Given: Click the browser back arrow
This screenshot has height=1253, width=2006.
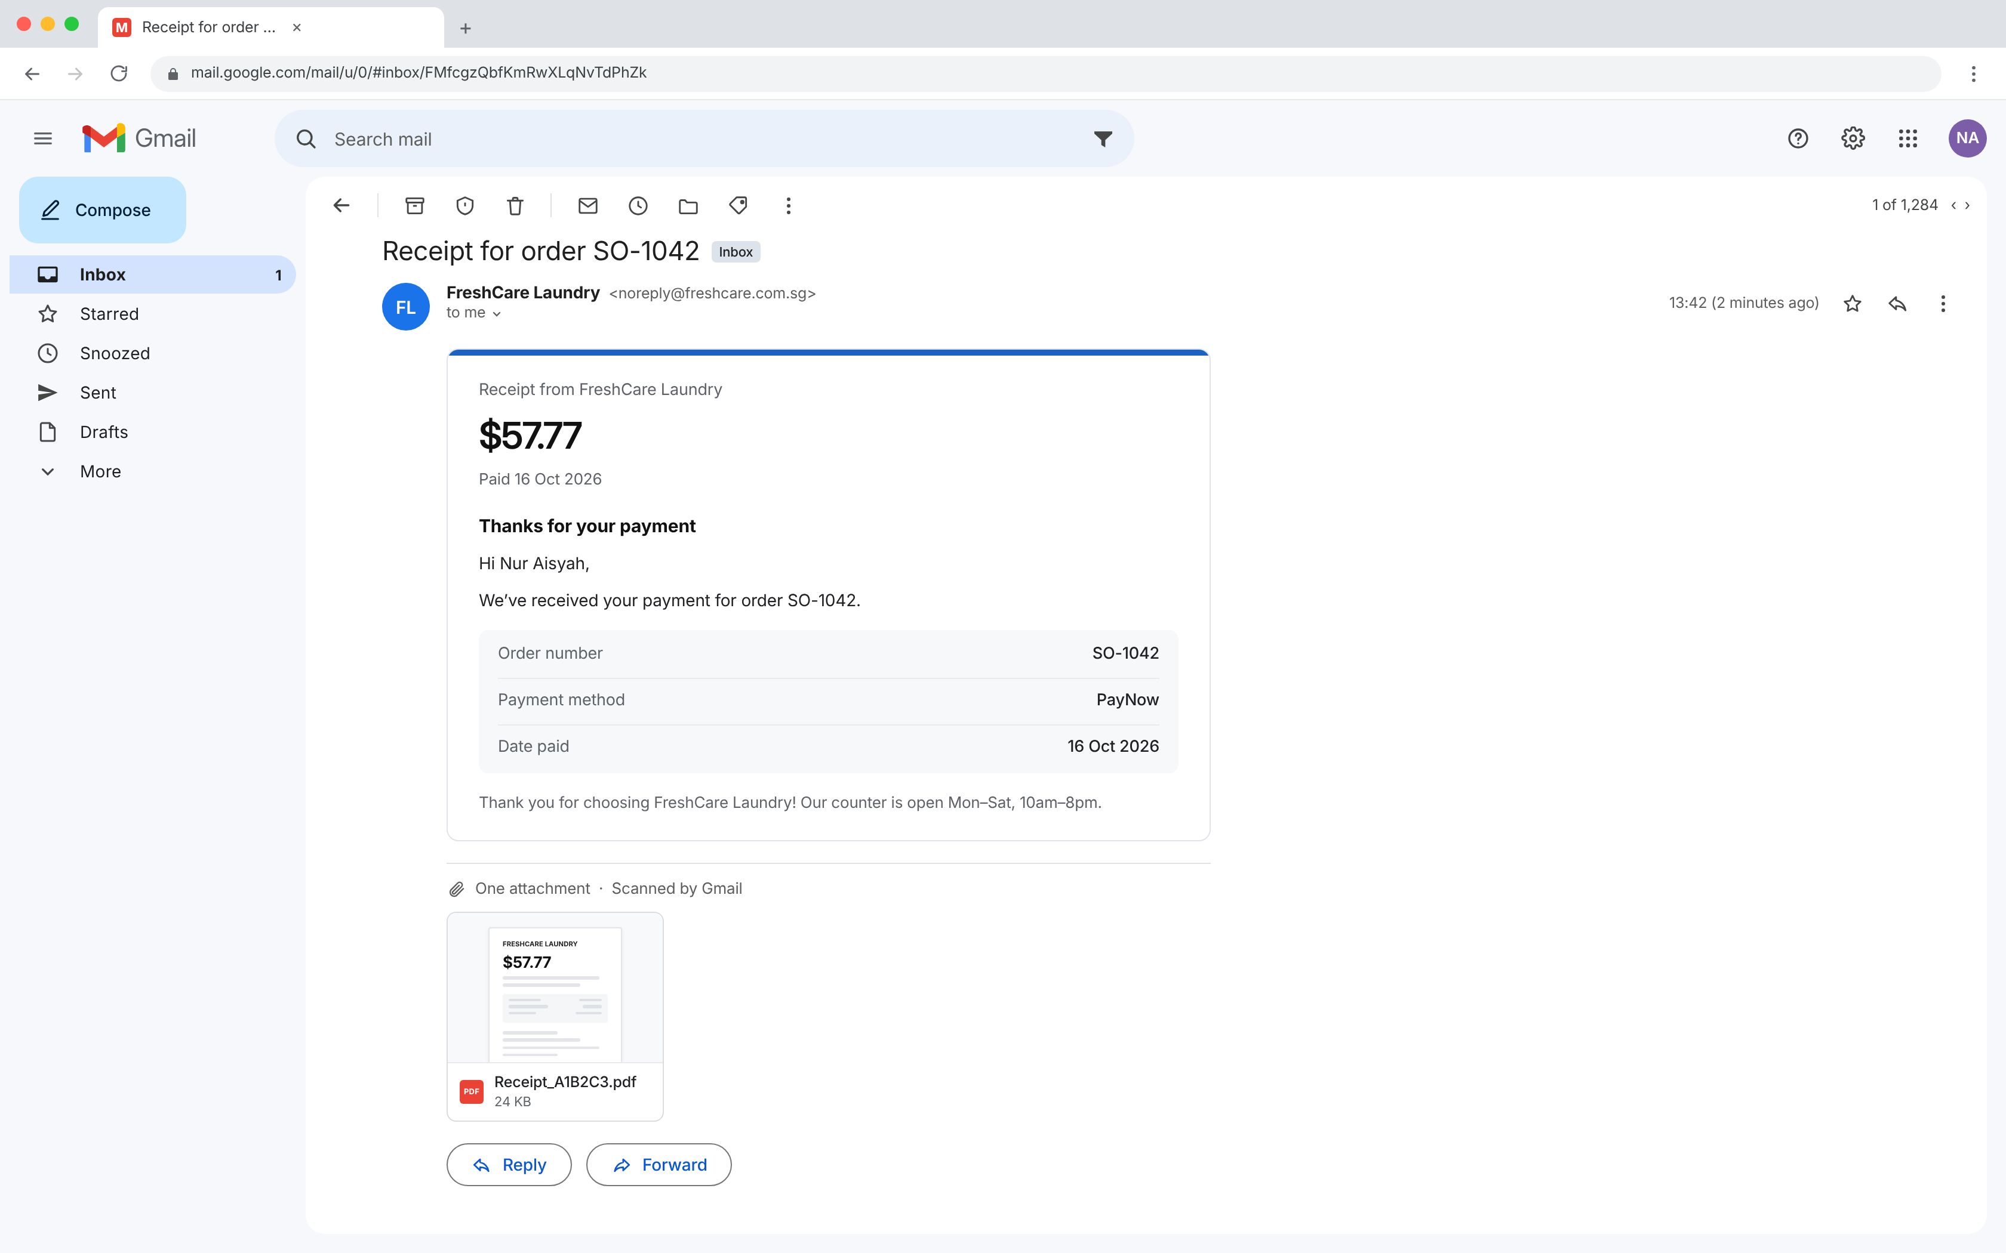Looking at the screenshot, I should [32, 73].
